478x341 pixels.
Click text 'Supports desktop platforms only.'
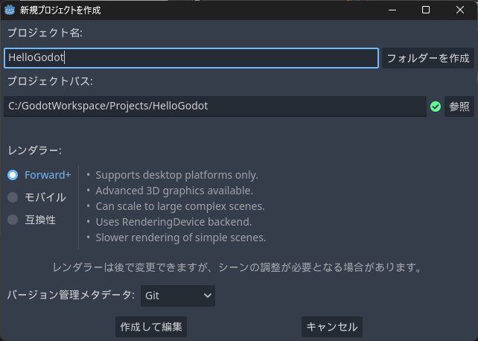pyautogui.click(x=176, y=175)
